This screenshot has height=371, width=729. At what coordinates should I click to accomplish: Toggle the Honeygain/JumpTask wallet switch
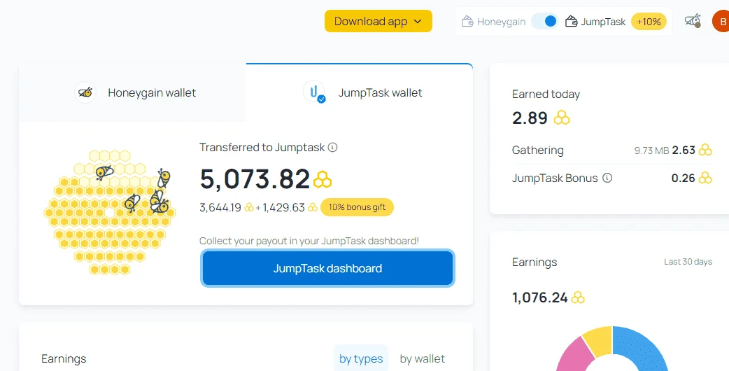pos(545,22)
